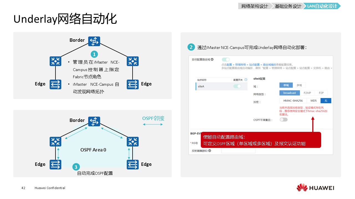Click the Border router icon in top diagram
Screen dimensions: 355x199
(94, 41)
